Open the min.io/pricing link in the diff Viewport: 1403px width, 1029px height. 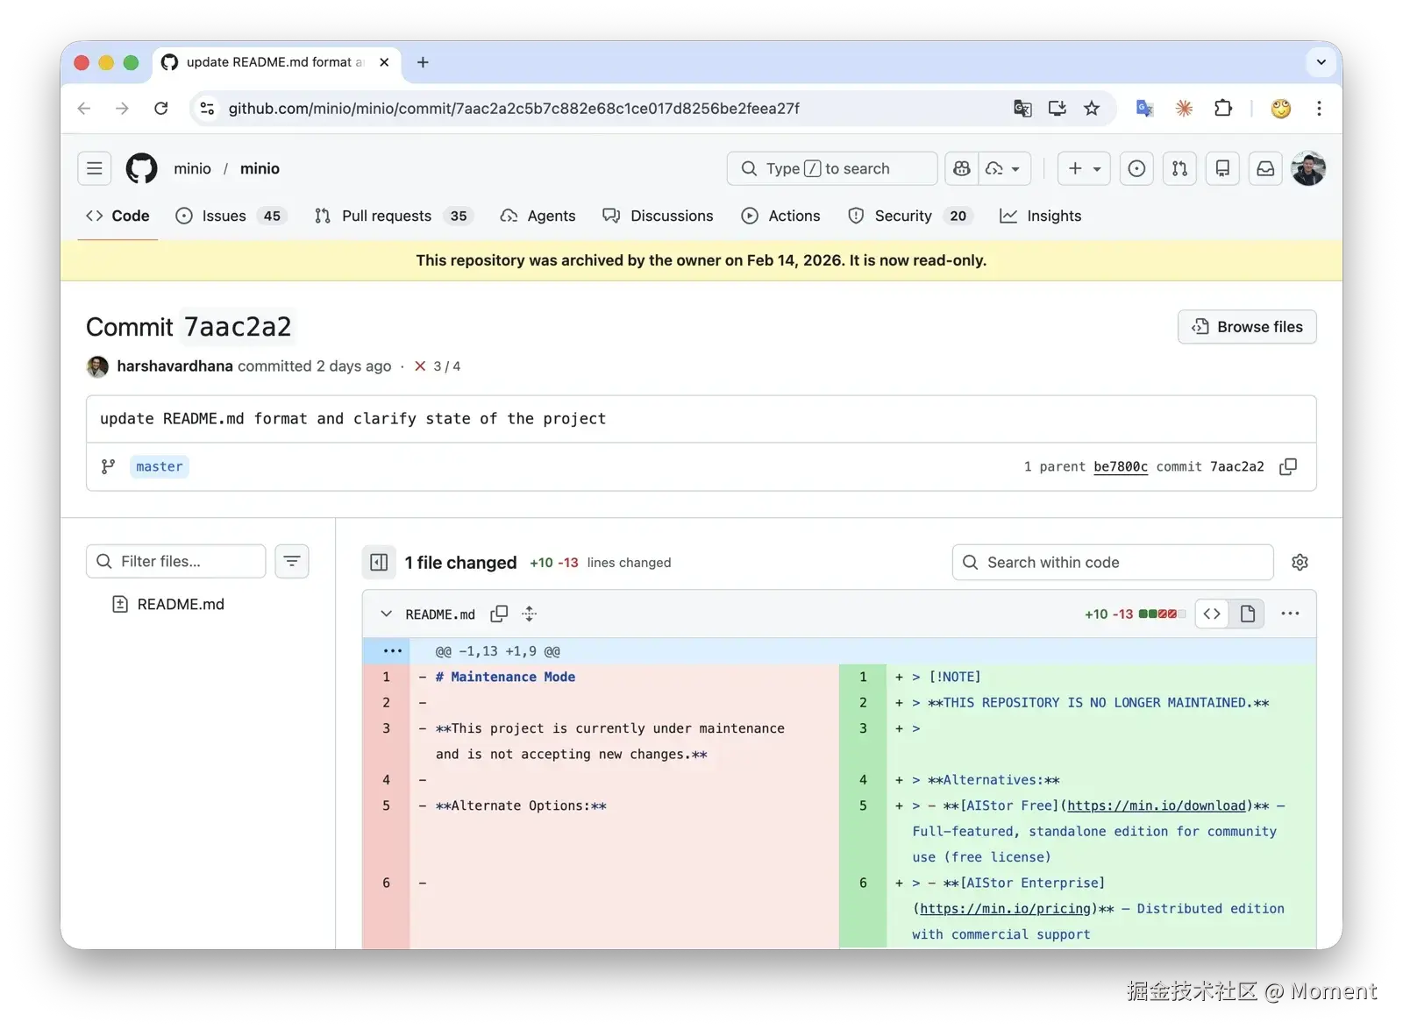point(1005,909)
